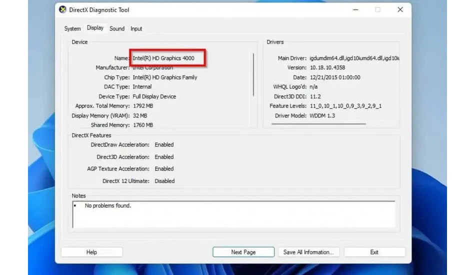
Task: Click the AGP Texture Acceleration 'Enabled' value
Action: pyautogui.click(x=164, y=168)
